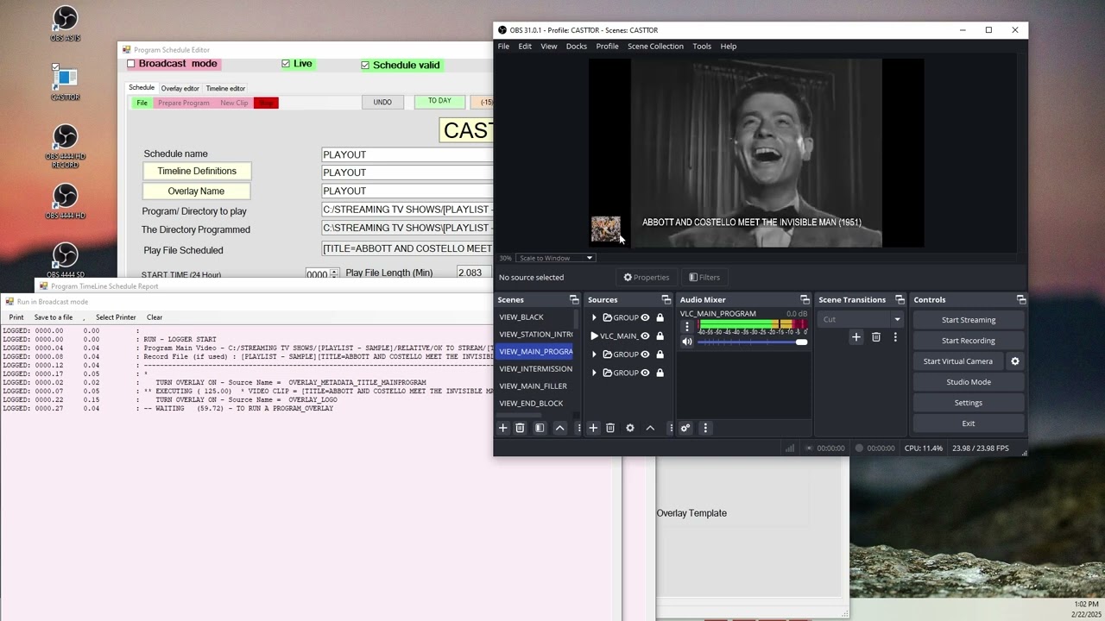1105x621 pixels.
Task: Open Scene Collection menu
Action: pos(655,47)
